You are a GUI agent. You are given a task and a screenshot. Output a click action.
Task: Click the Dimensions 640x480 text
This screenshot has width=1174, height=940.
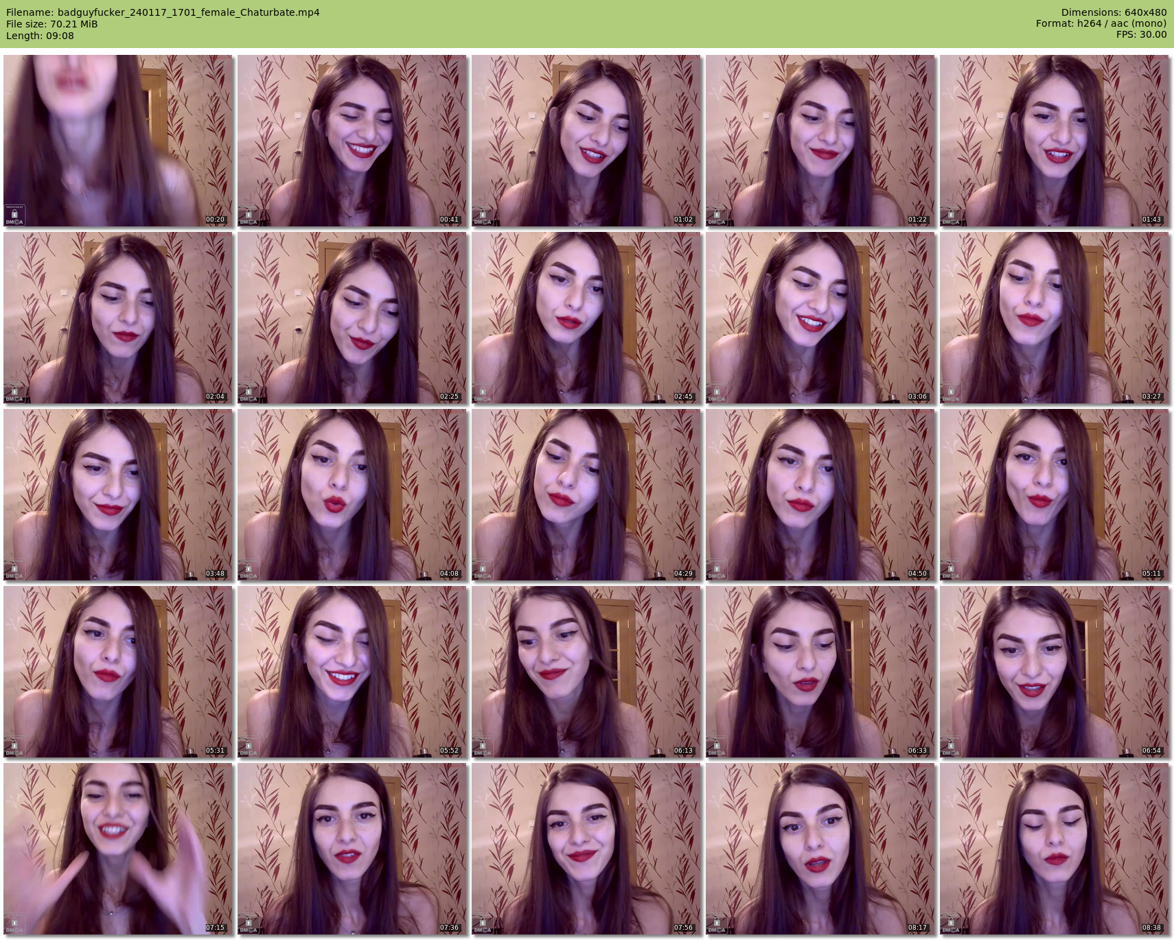click(1114, 12)
